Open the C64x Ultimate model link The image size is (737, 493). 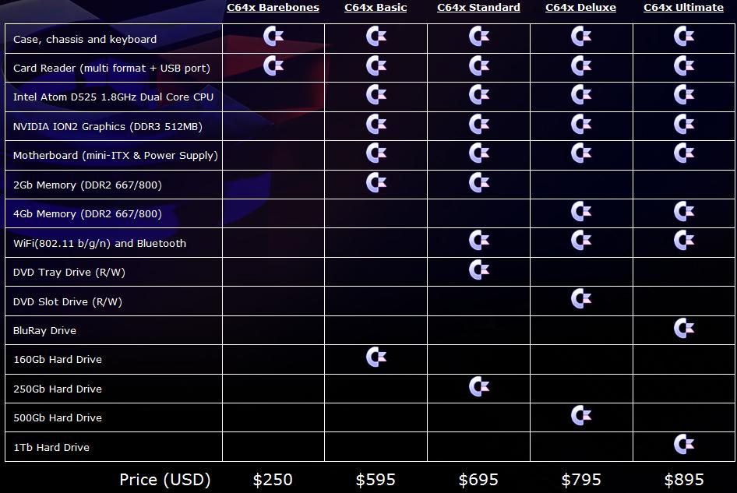[x=683, y=8]
